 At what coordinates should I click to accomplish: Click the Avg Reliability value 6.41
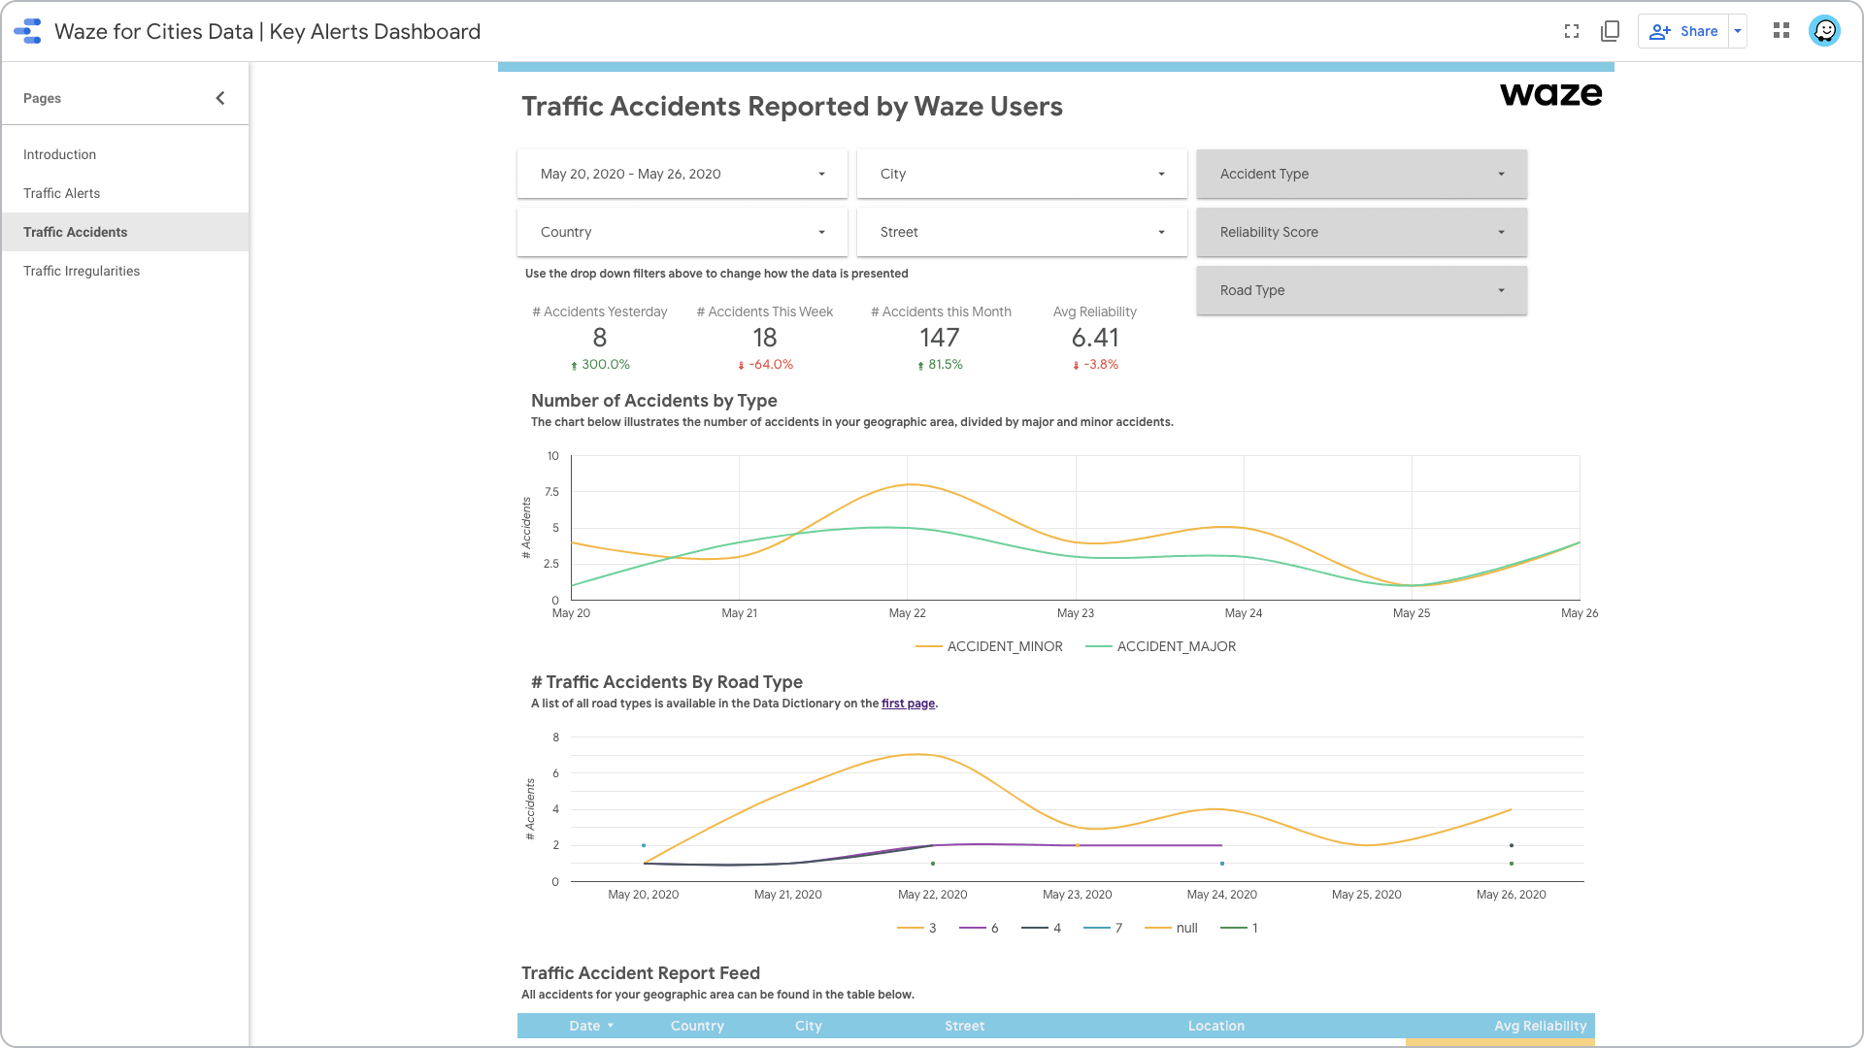point(1095,338)
